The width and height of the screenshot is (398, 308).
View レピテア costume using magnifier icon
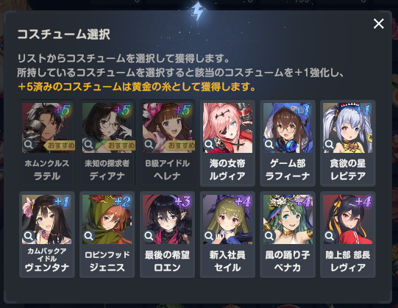[x=330, y=144]
